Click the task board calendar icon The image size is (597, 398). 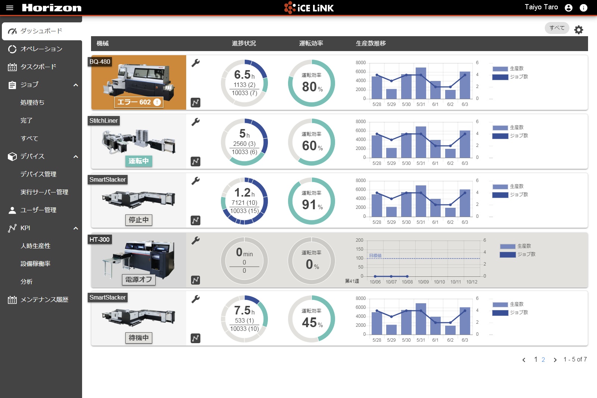click(12, 67)
